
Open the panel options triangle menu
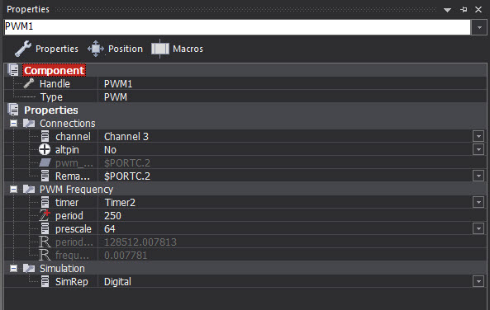point(448,10)
